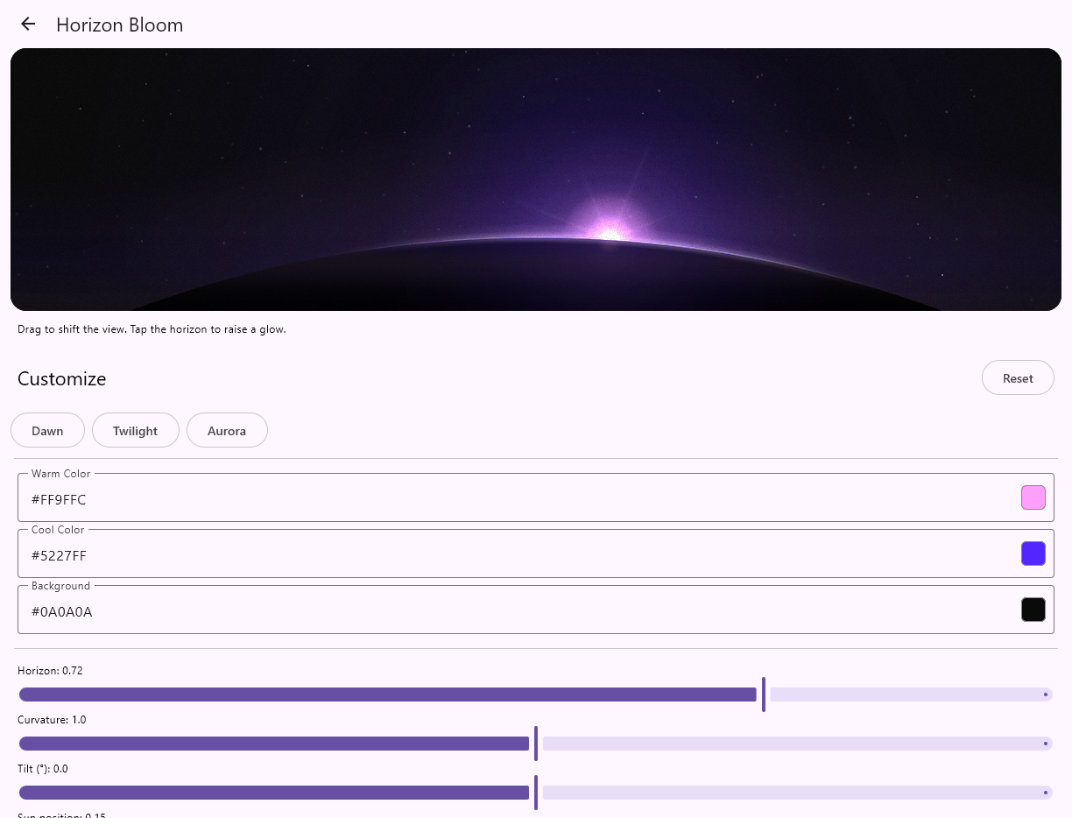Click the Background hex field

point(536,610)
